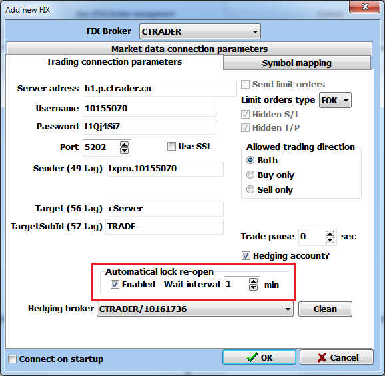Disable Automatical lock re-open Enabled checkbox
This screenshot has width=385, height=376.
point(115,285)
